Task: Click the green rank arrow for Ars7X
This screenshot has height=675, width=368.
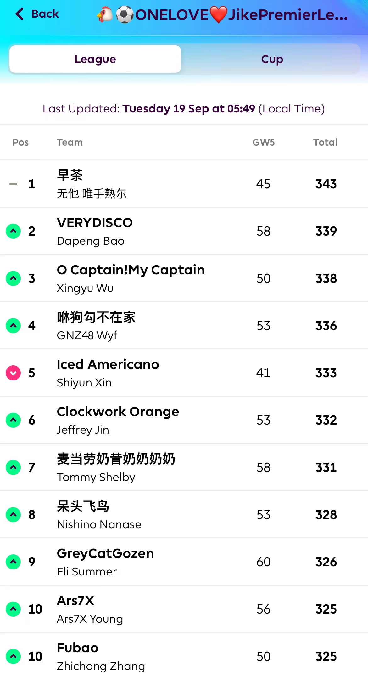Action: pyautogui.click(x=13, y=609)
